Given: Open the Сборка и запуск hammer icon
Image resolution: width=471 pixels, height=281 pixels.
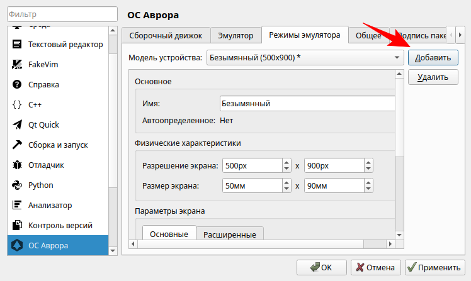Looking at the screenshot, I should point(17,145).
